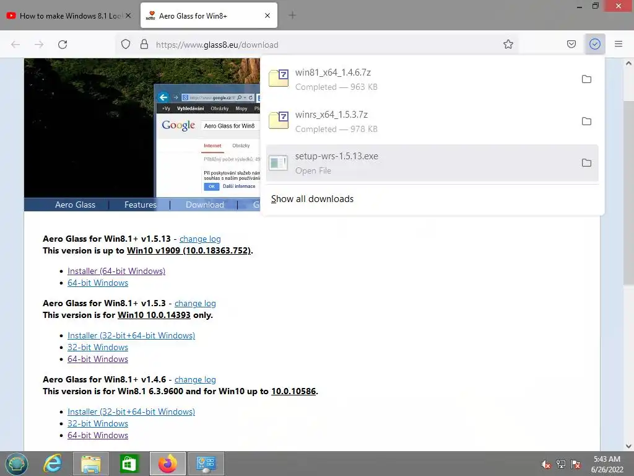Click the page scrollbar up arrow

pyautogui.click(x=628, y=63)
